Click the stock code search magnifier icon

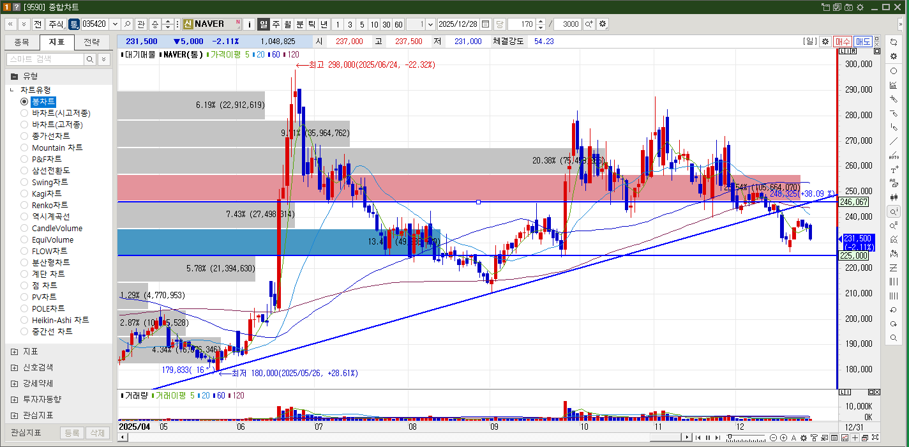128,24
